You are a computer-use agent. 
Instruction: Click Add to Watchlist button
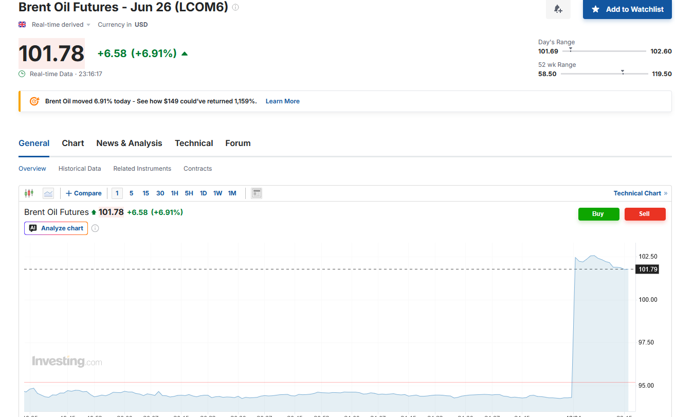(627, 9)
